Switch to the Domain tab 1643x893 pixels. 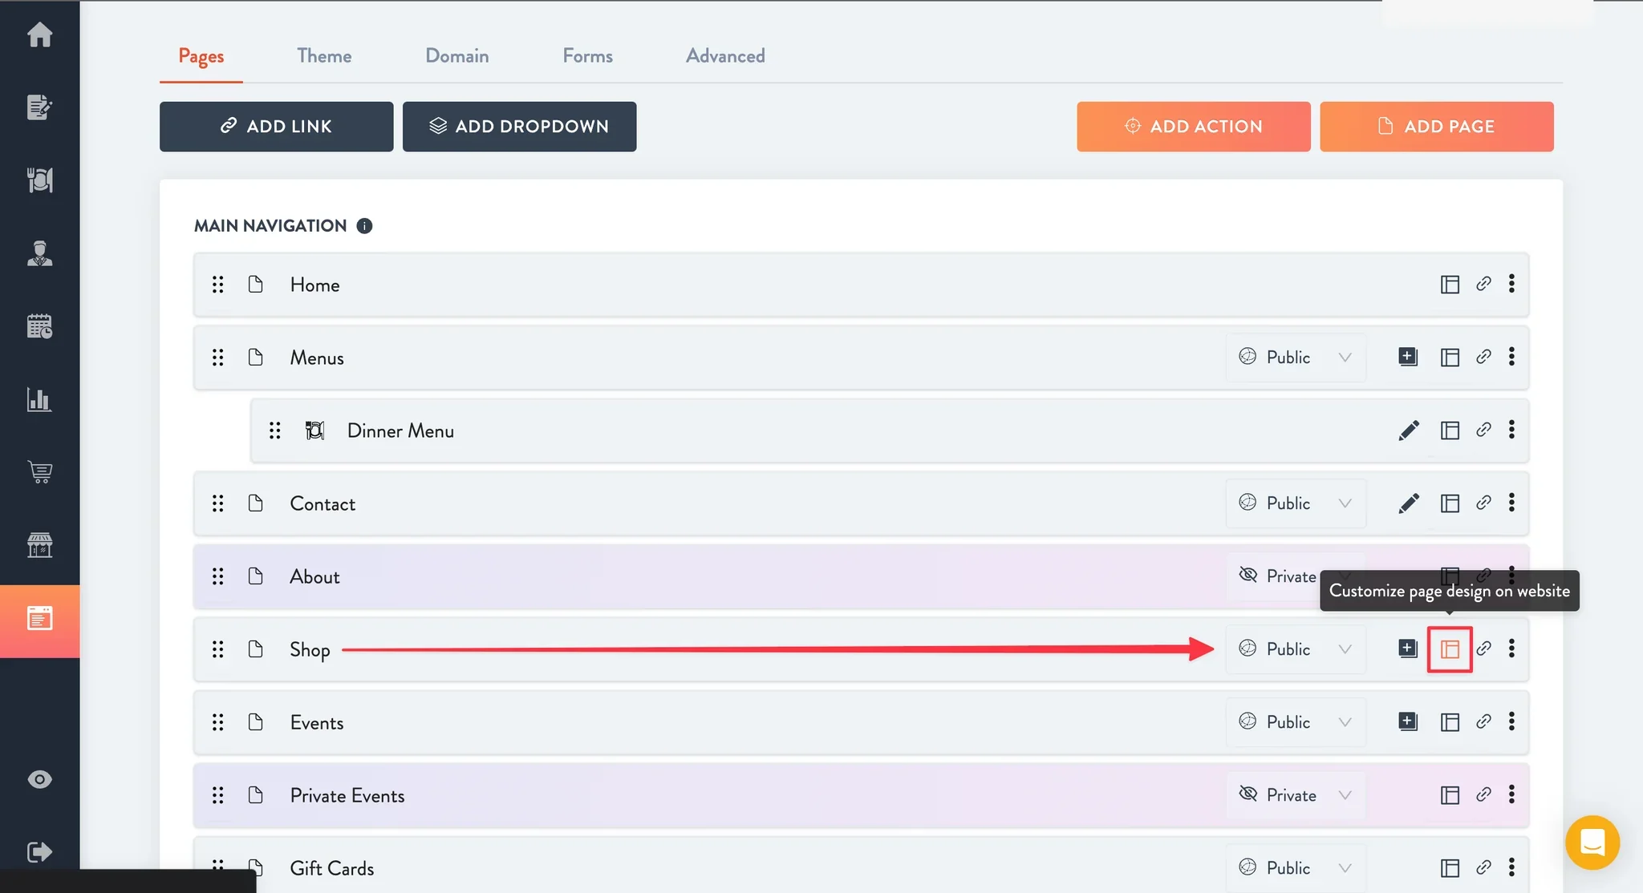click(457, 56)
